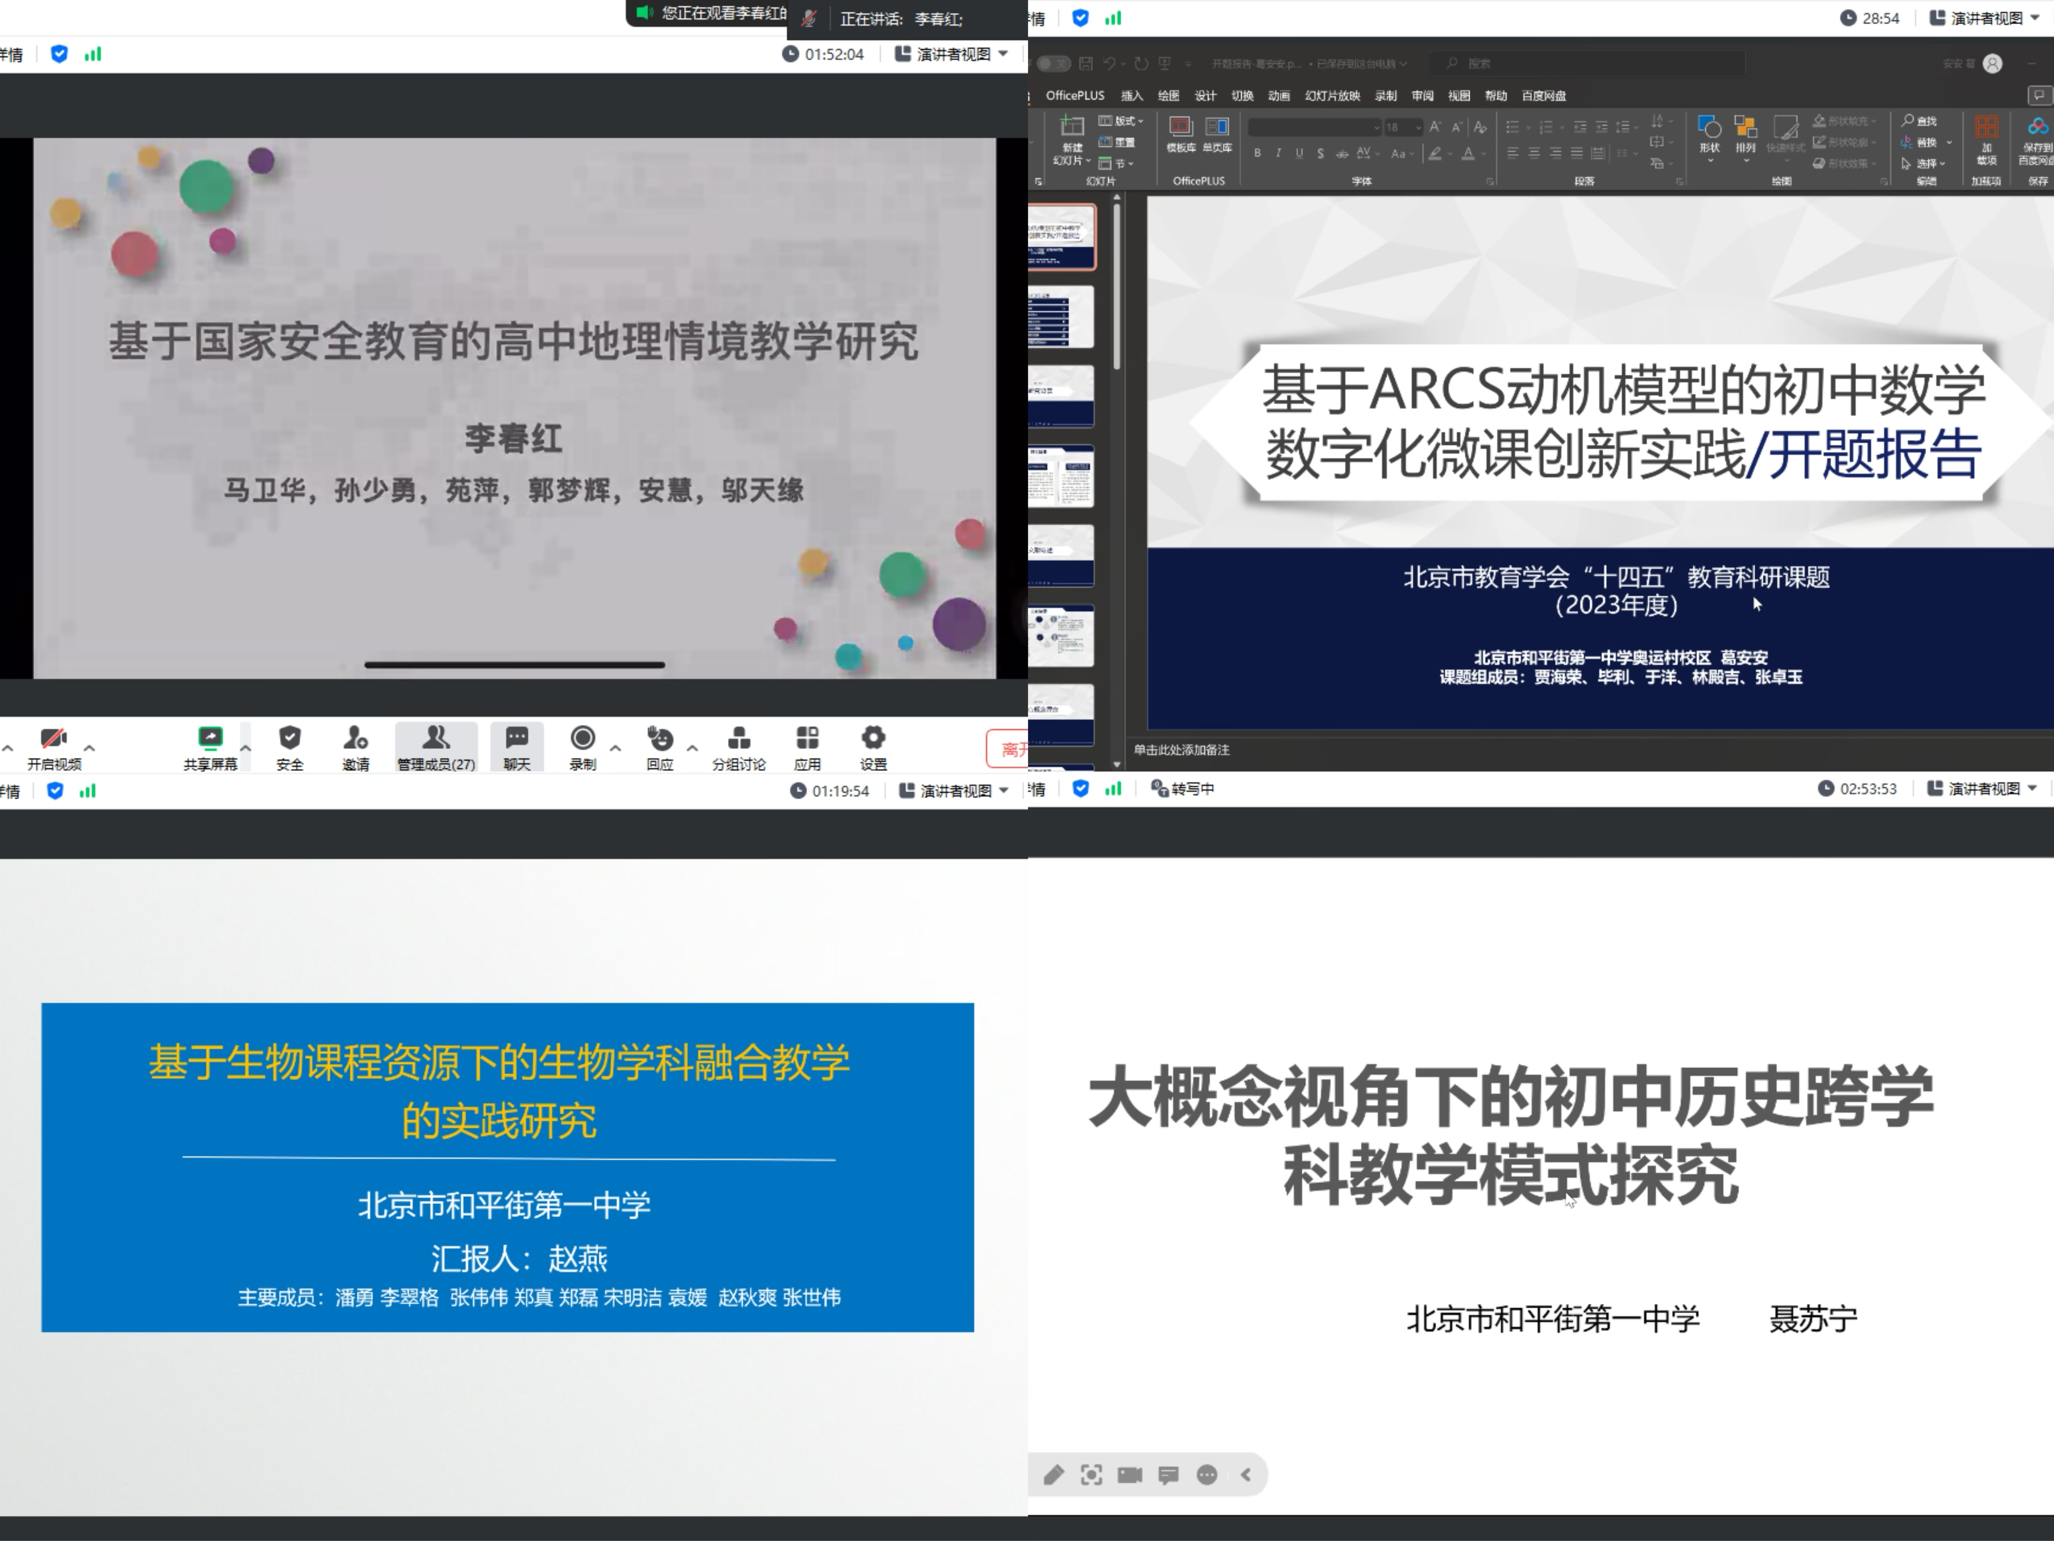Click the red Leave (离开) meeting button
Image resolution: width=2054 pixels, height=1541 pixels.
tap(1008, 748)
